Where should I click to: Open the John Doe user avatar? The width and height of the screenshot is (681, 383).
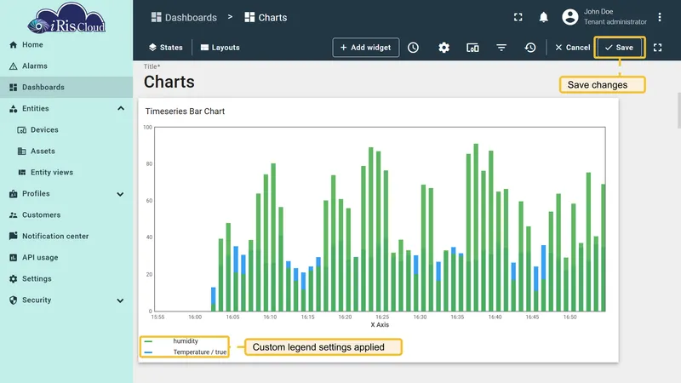tap(570, 17)
